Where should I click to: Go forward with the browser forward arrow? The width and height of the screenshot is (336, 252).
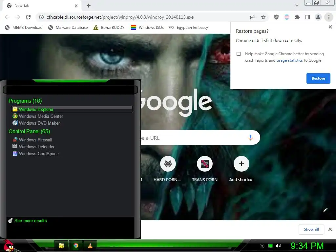coord(18,17)
